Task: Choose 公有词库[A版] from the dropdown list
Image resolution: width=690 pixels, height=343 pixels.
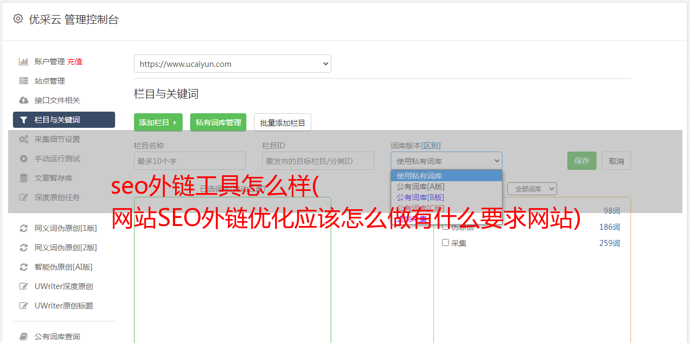Action: (x=446, y=187)
